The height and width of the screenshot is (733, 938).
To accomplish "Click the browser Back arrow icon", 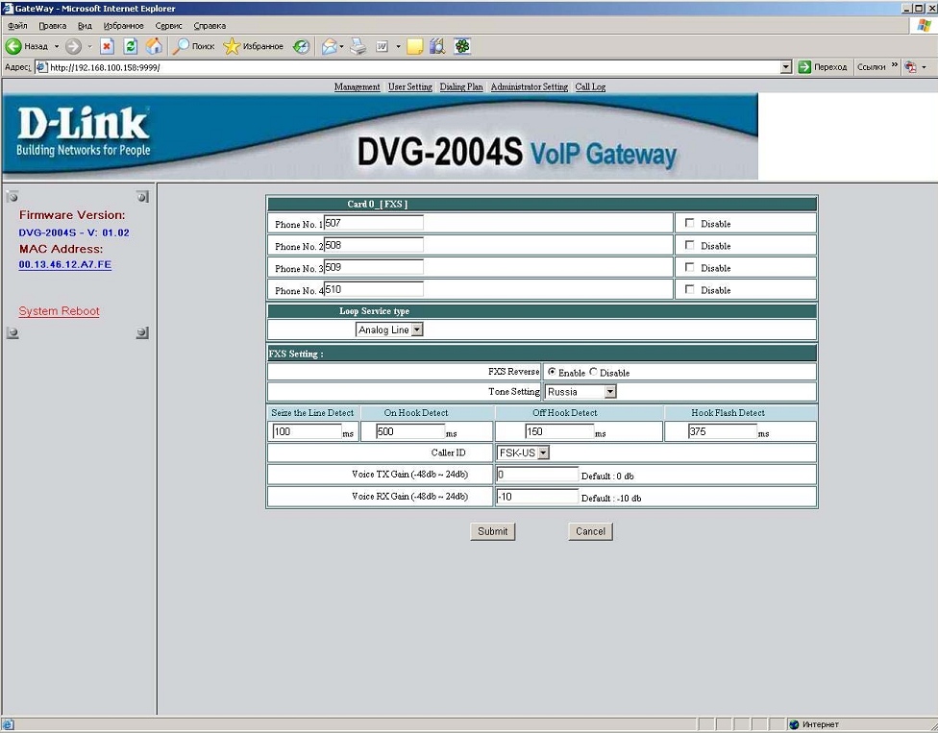I will point(14,46).
